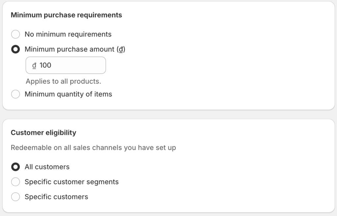Click the đ currency symbol inside the input
This screenshot has height=216, width=337.
tap(34, 65)
